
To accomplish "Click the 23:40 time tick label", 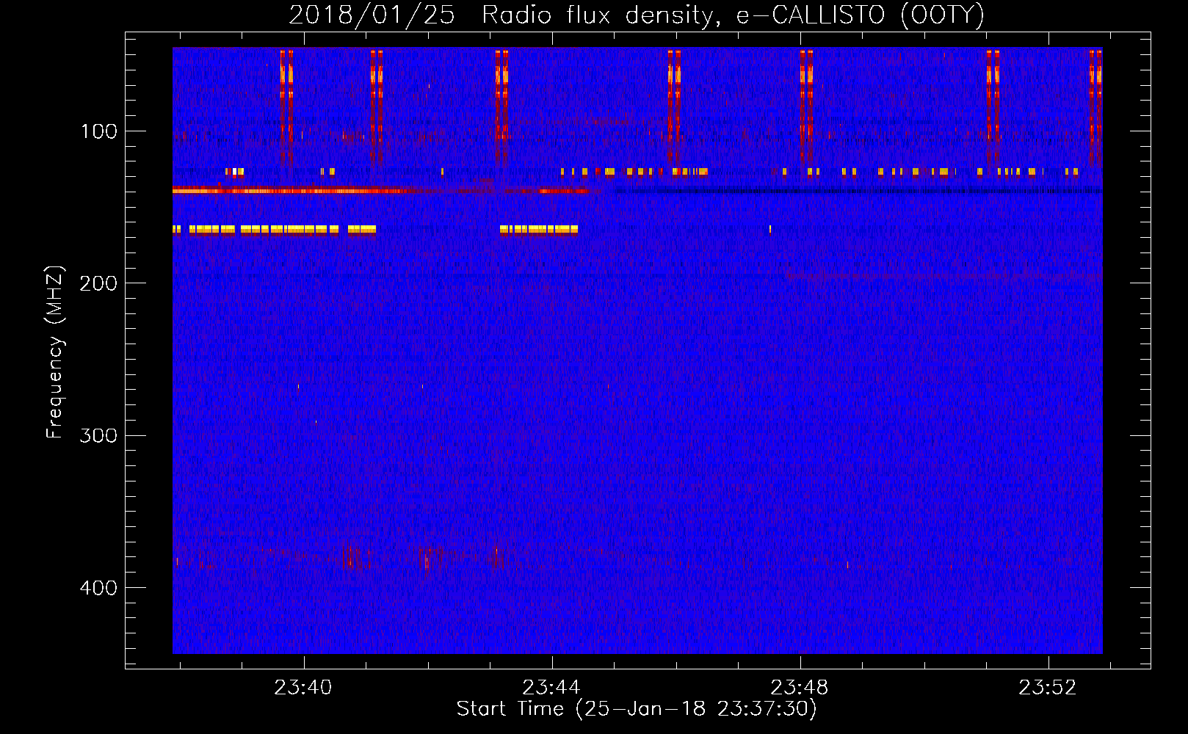I will click(303, 687).
